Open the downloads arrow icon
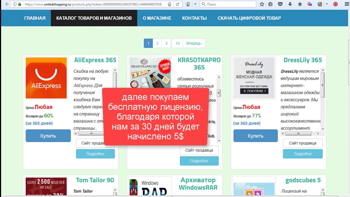 pos(290,4)
